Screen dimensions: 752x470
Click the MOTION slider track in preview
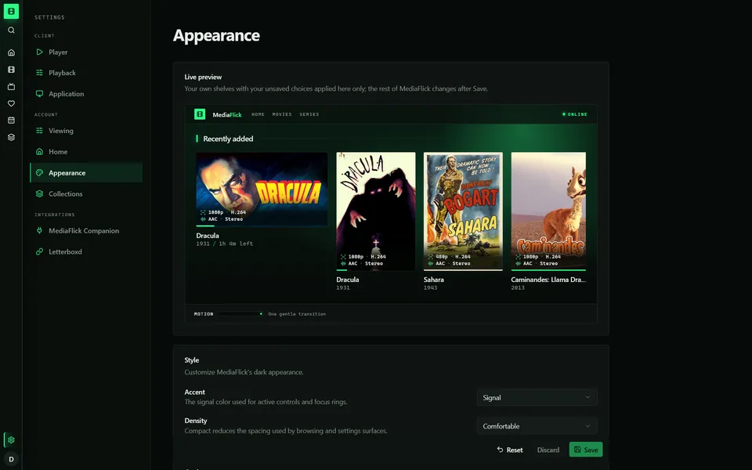240,314
